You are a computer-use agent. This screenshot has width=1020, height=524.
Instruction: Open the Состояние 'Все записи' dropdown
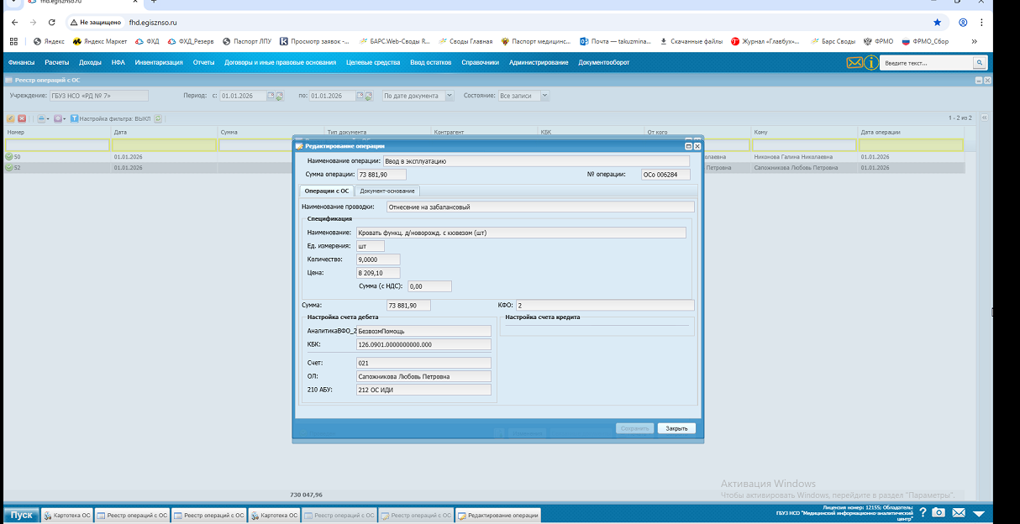tap(544, 96)
